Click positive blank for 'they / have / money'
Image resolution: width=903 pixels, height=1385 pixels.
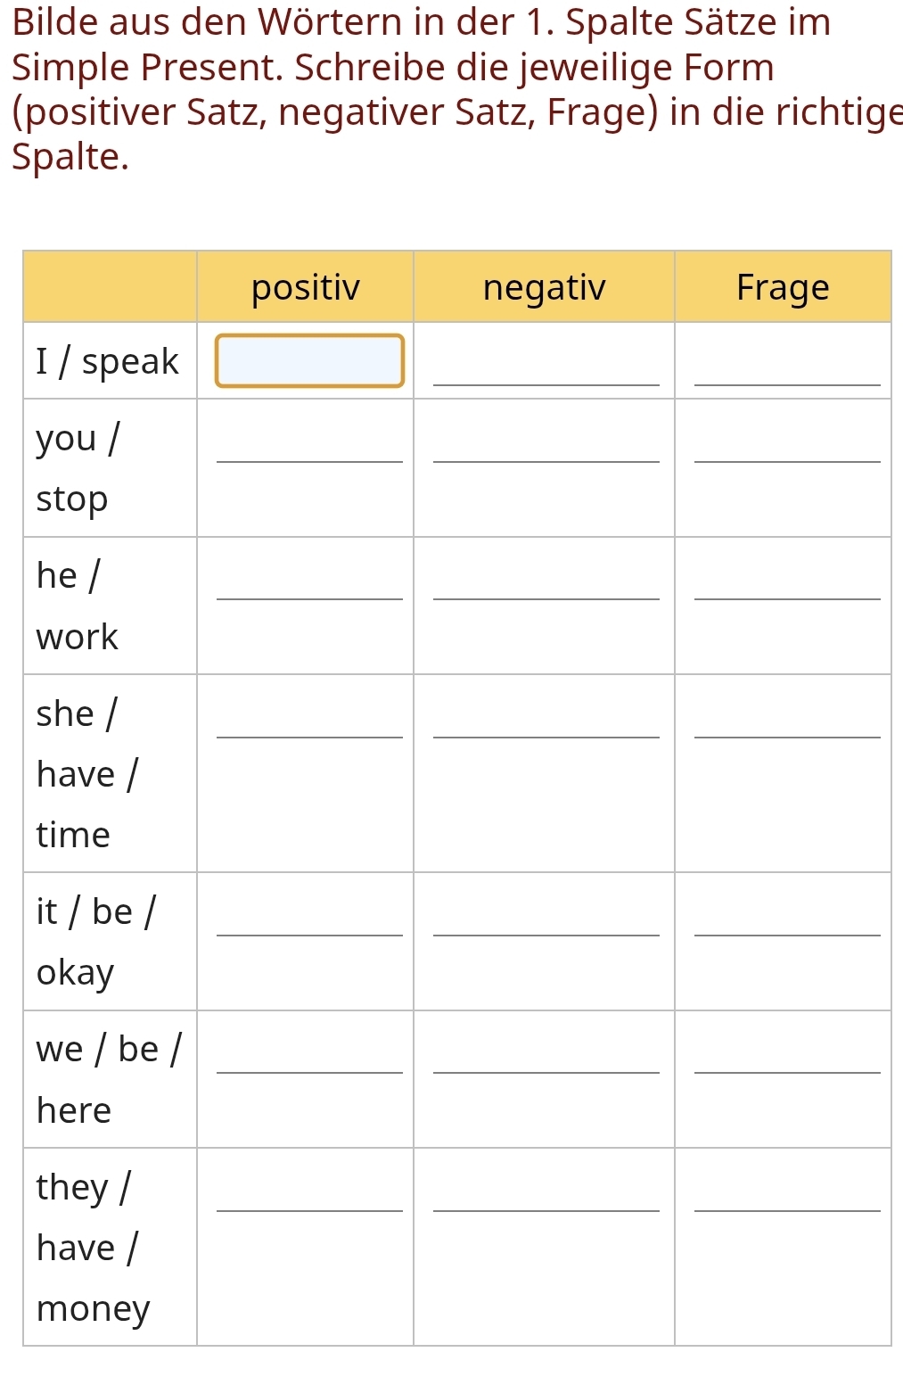click(x=309, y=1187)
